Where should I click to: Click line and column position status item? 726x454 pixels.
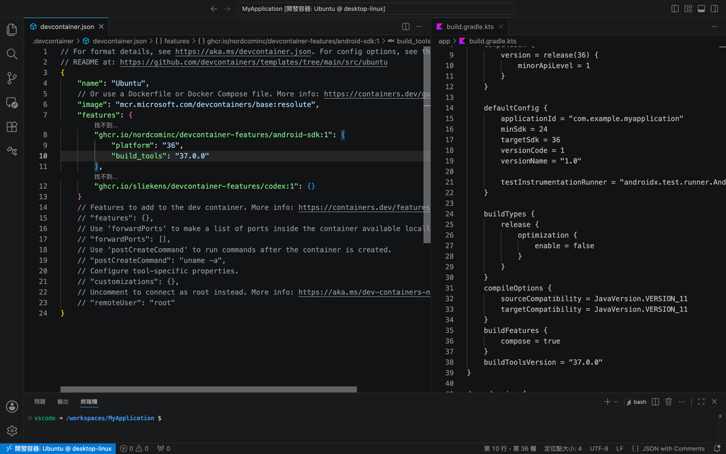tap(510, 449)
